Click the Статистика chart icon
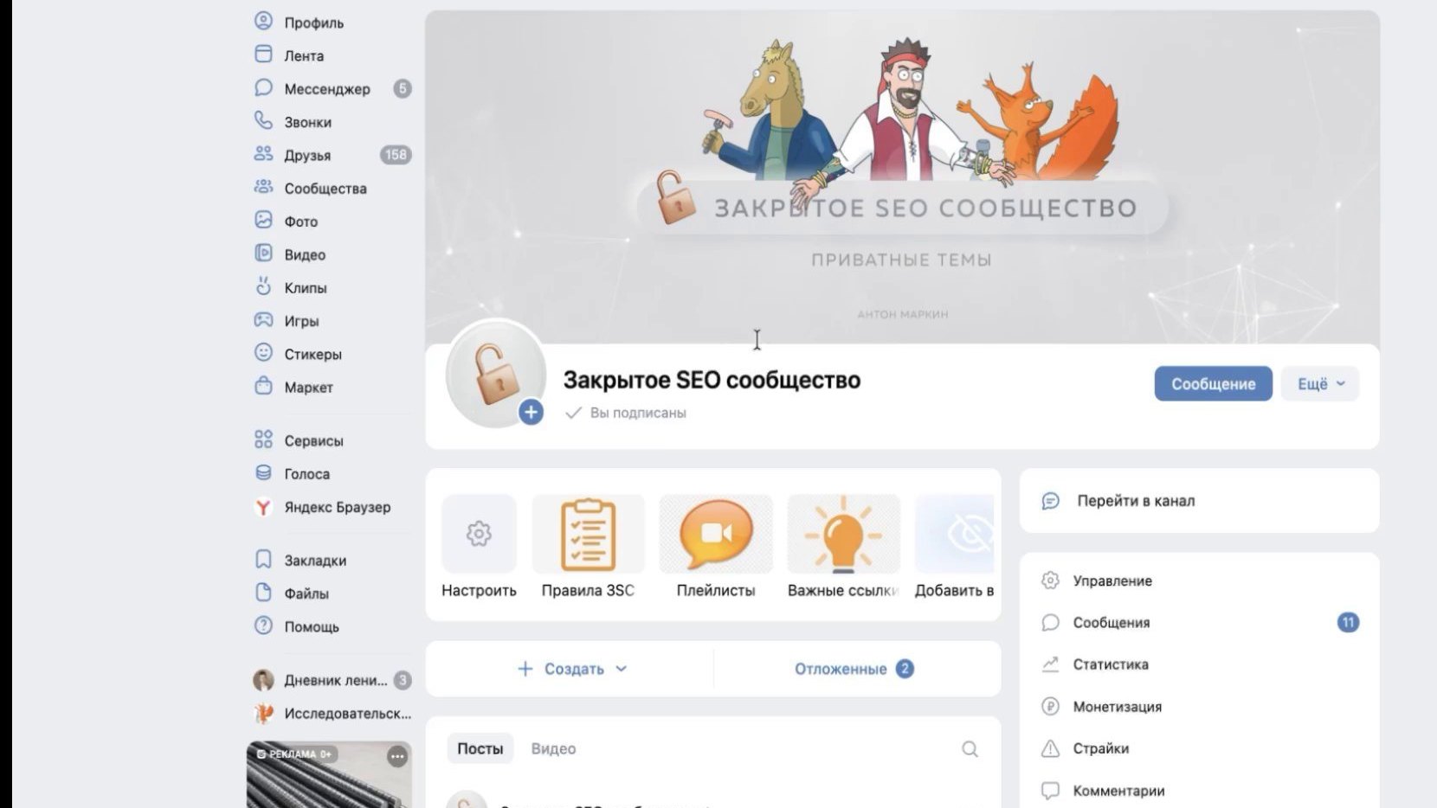This screenshot has height=808, width=1437. tap(1050, 664)
